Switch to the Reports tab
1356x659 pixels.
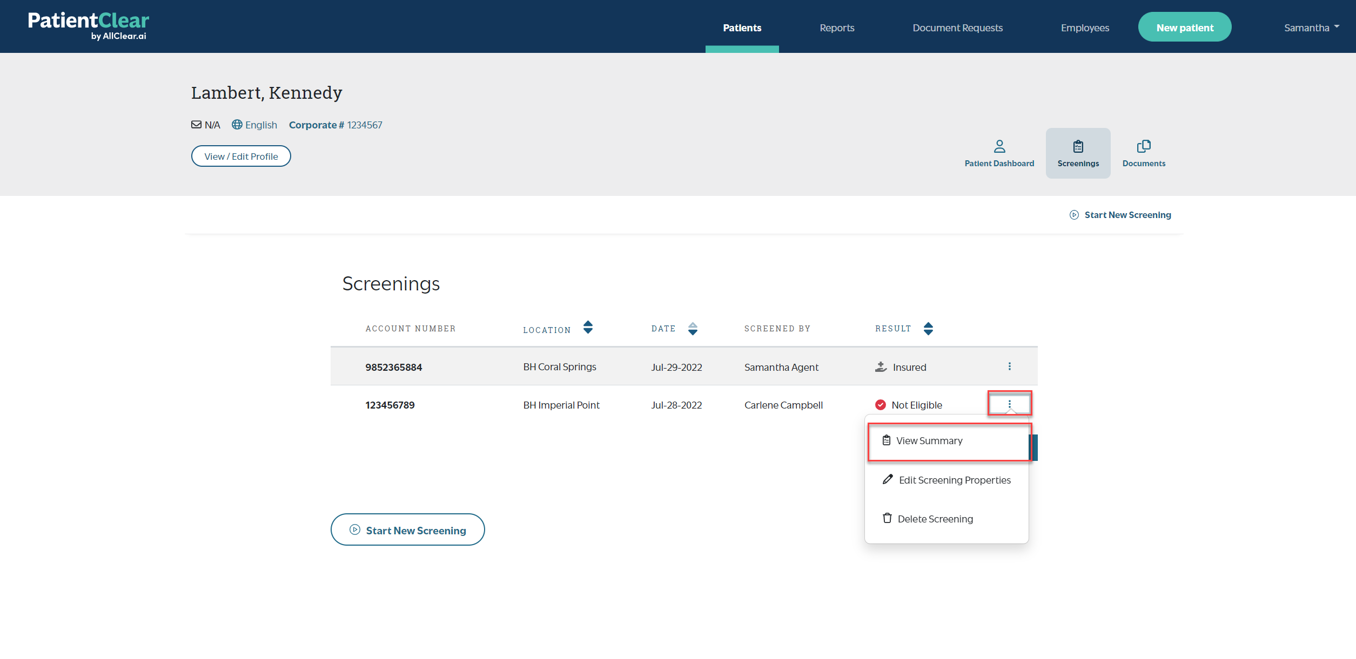pyautogui.click(x=836, y=28)
